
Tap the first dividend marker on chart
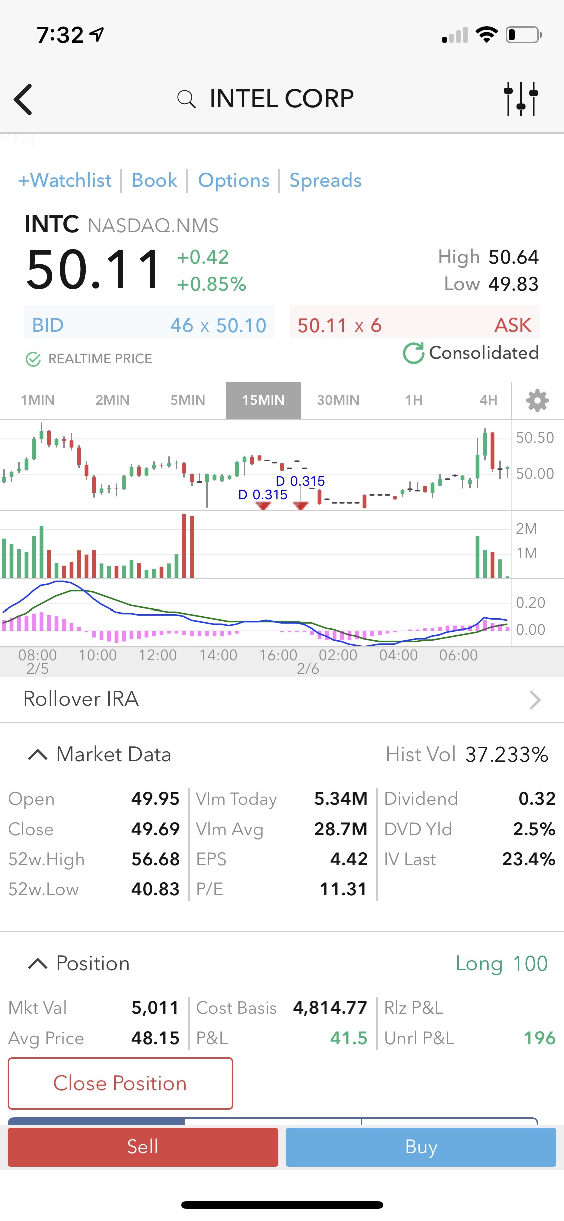click(x=263, y=505)
